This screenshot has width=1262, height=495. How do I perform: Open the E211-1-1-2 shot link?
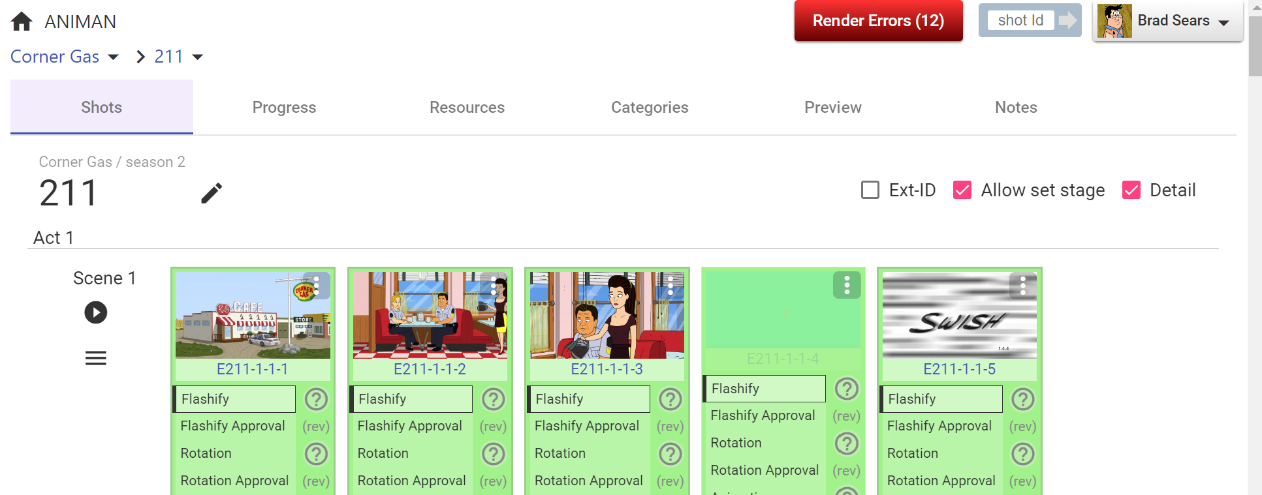tap(430, 369)
